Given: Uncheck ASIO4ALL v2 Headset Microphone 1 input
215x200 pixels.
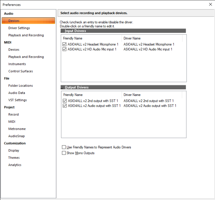Looking at the screenshot, I should [65, 44].
